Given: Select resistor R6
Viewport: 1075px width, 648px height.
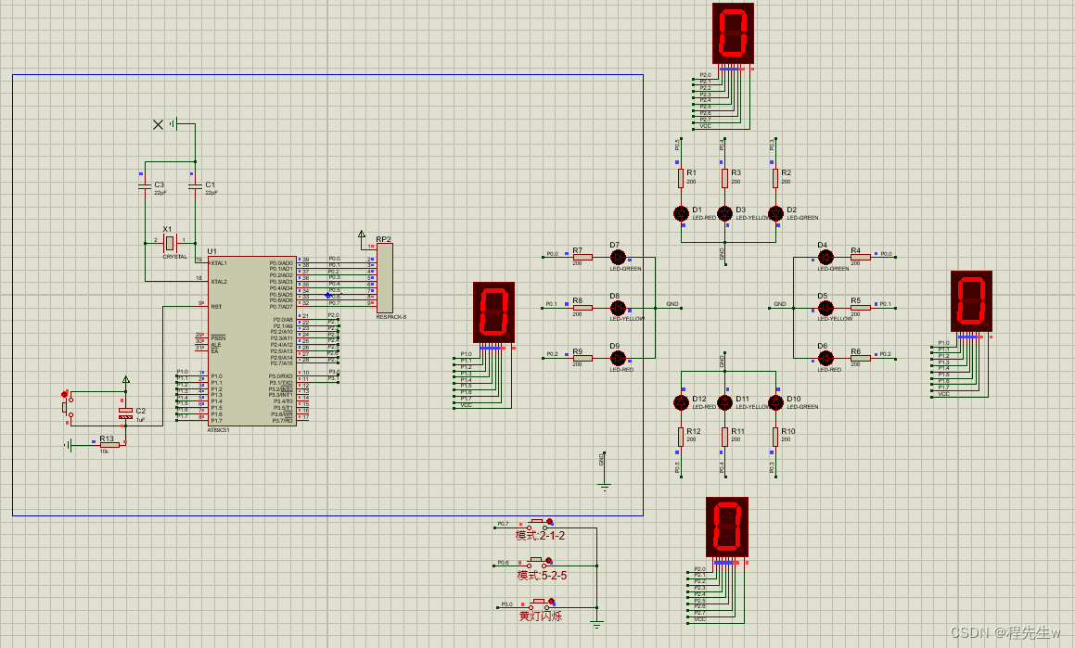Looking at the screenshot, I should 861,358.
